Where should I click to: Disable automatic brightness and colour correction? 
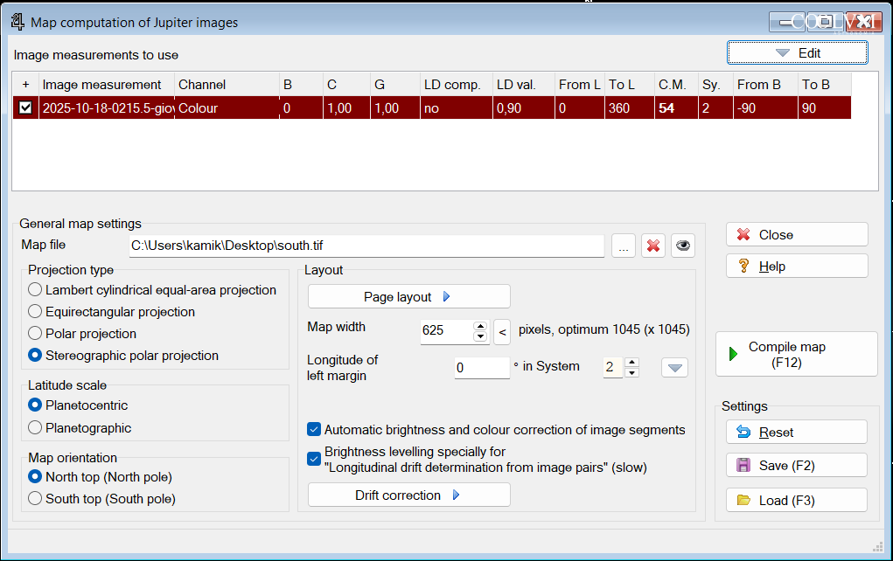[314, 429]
